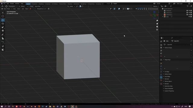Activate the Rotate tool
Viewport: 193px width, 108px height.
click(3, 24)
